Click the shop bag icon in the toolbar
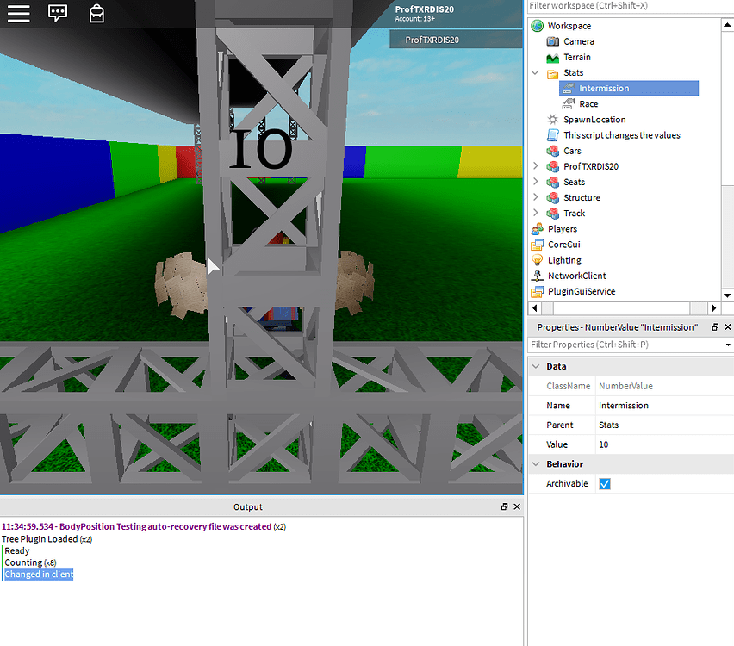734x646 pixels. (x=96, y=14)
